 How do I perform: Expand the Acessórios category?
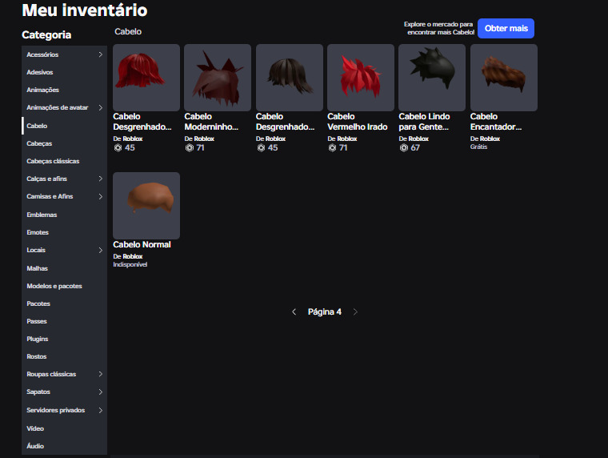click(100, 54)
